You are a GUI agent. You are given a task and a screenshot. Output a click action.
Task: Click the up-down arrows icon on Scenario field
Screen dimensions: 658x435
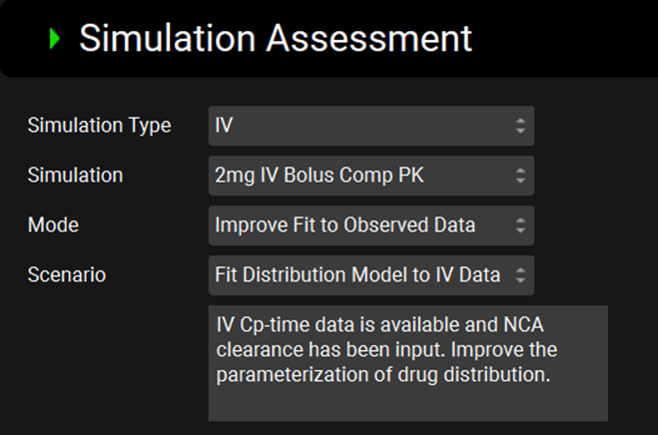[x=519, y=275]
